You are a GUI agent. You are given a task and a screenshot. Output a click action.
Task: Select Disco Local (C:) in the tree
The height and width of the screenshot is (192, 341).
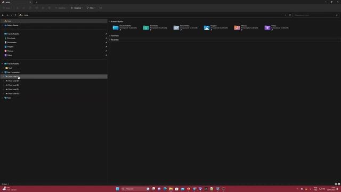pyautogui.click(x=54, y=77)
